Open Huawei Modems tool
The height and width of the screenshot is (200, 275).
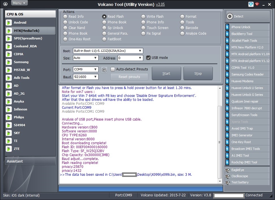[247, 81]
